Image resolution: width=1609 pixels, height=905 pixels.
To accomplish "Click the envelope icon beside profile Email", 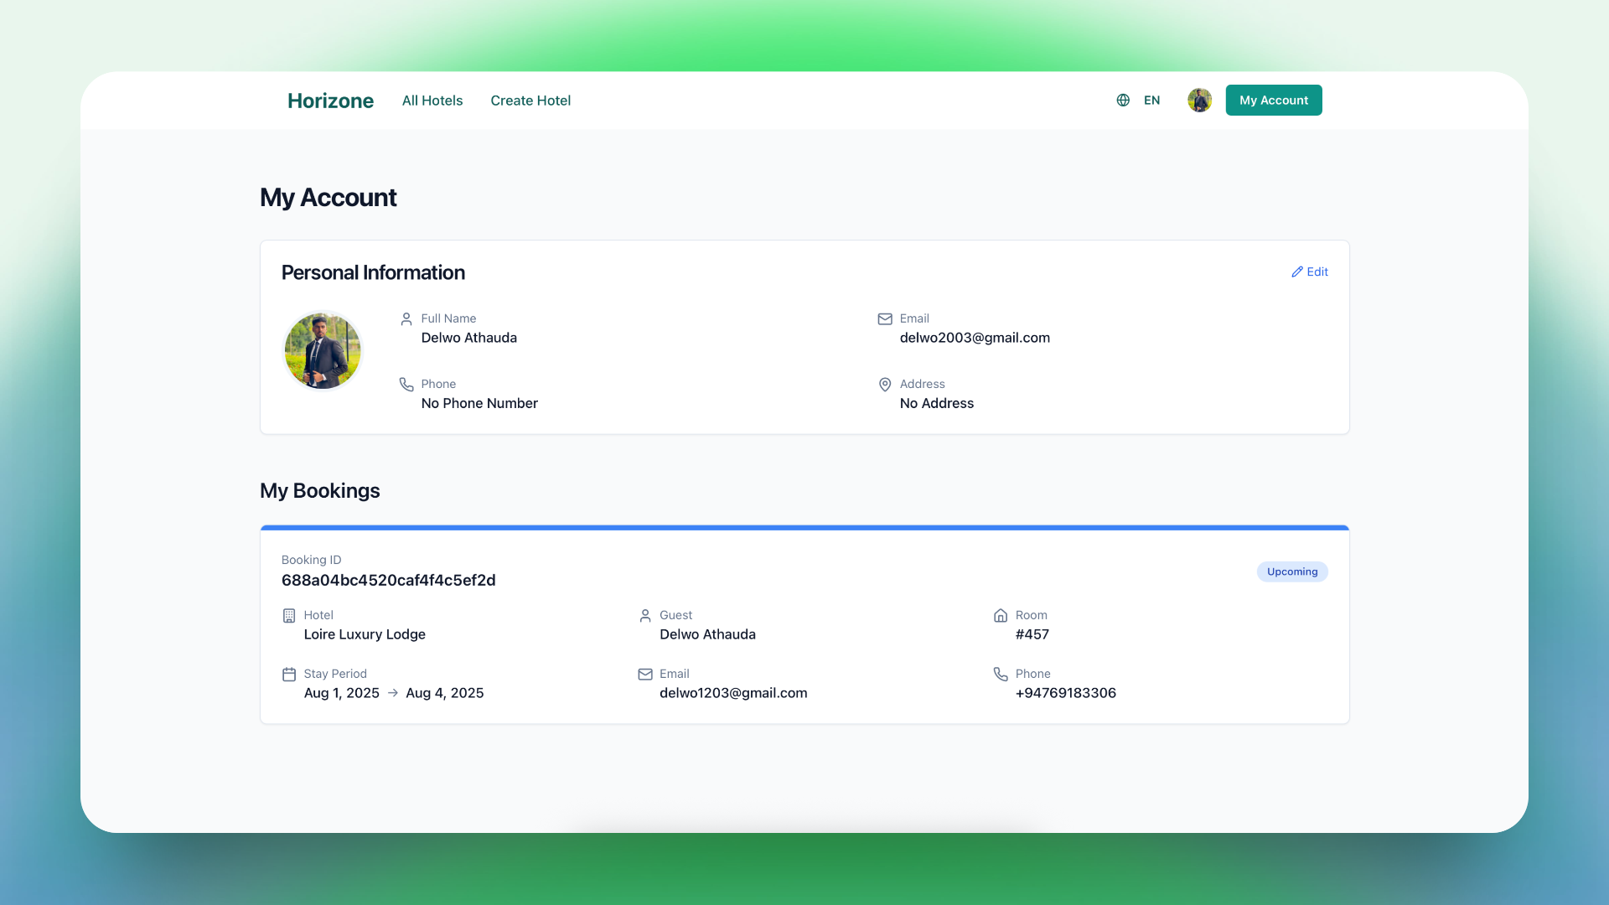I will click(885, 319).
